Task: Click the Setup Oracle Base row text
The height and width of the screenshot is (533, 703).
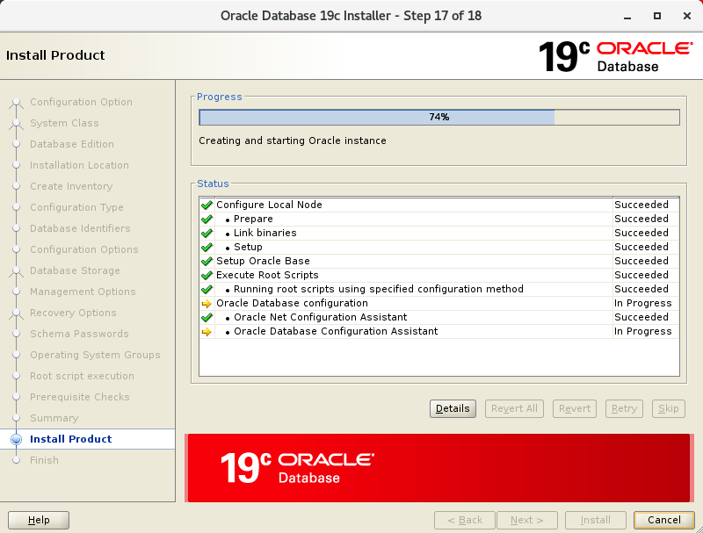Action: point(263,261)
